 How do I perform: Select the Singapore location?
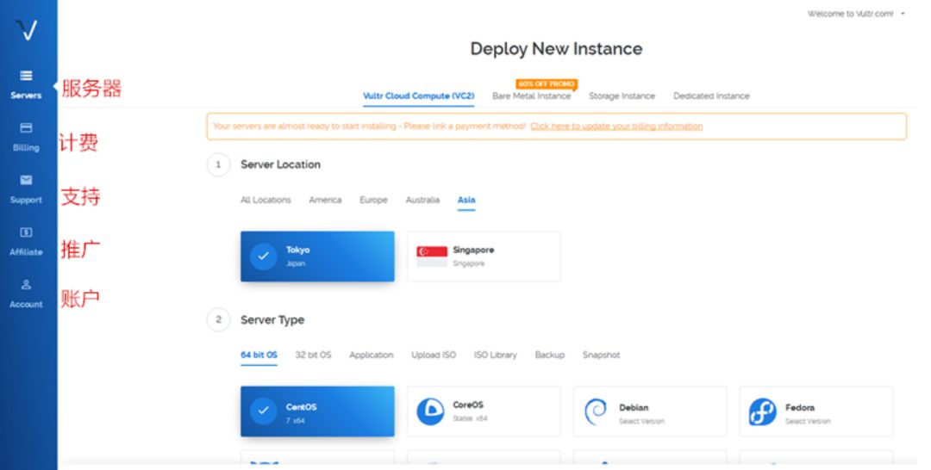(x=483, y=256)
